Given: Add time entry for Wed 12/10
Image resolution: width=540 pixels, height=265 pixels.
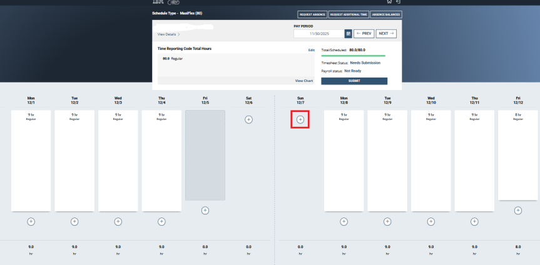Looking at the screenshot, I should click(431, 222).
